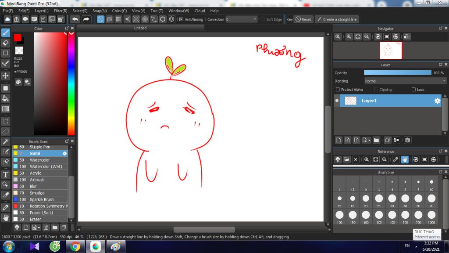Screen dimensions: 449x253
Task: Select the Eraser (Soft) brush
Action: tap(40, 213)
